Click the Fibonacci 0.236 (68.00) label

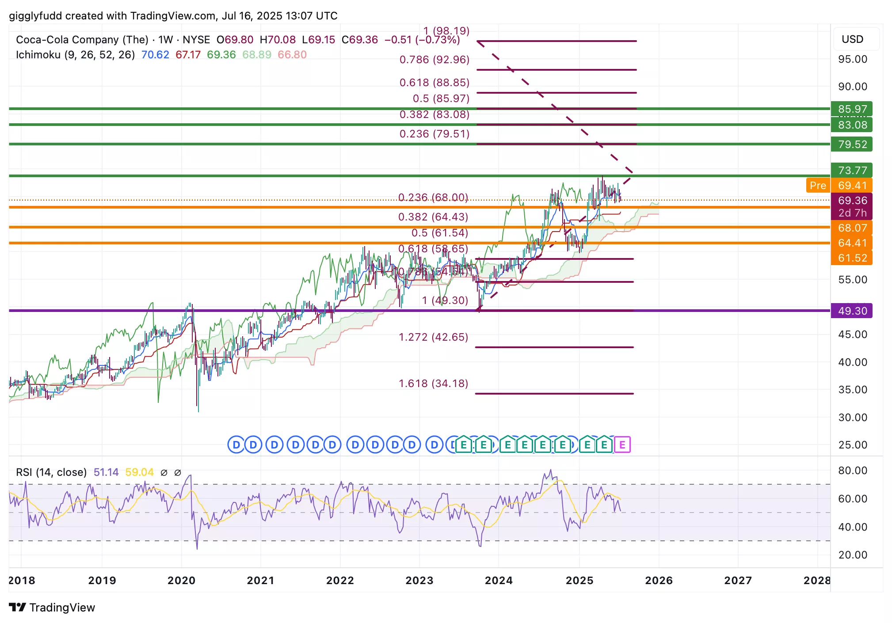[x=433, y=197]
